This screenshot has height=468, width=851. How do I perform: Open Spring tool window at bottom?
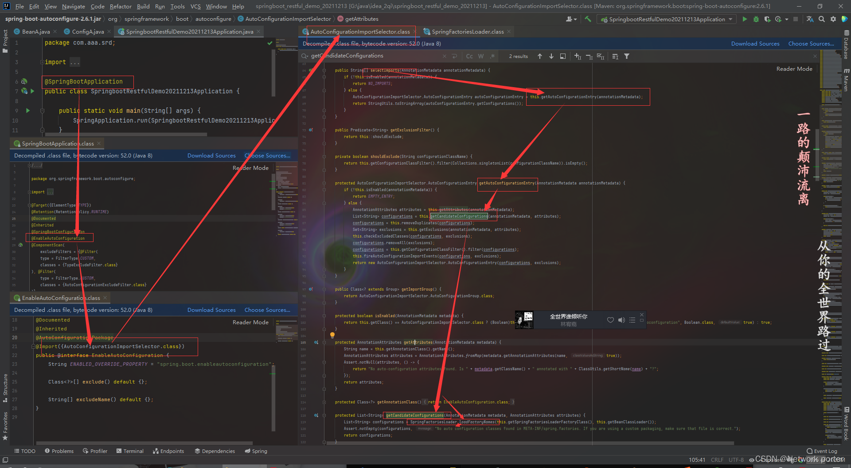(x=256, y=451)
